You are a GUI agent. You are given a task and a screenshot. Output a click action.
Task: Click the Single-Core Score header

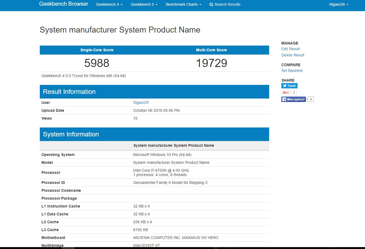coord(97,50)
